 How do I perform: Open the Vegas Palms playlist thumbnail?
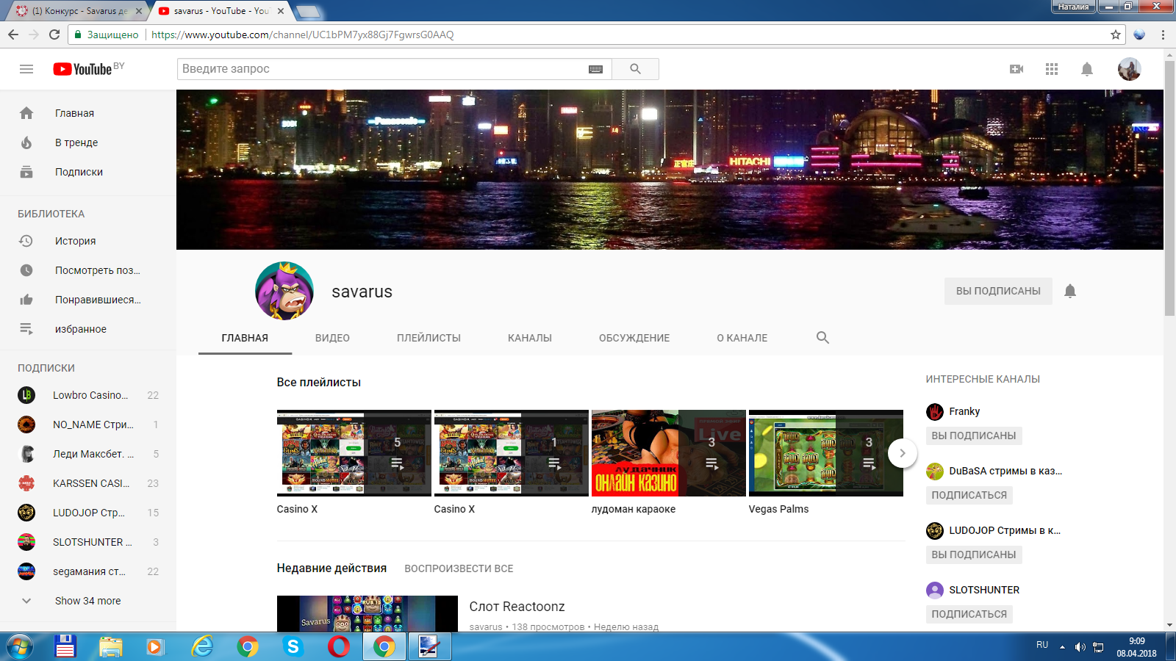point(825,453)
